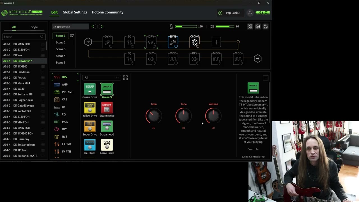Open menu handle for DK MAIN FOH A01-1
This screenshot has height=202, width=359.
pos(43,44)
